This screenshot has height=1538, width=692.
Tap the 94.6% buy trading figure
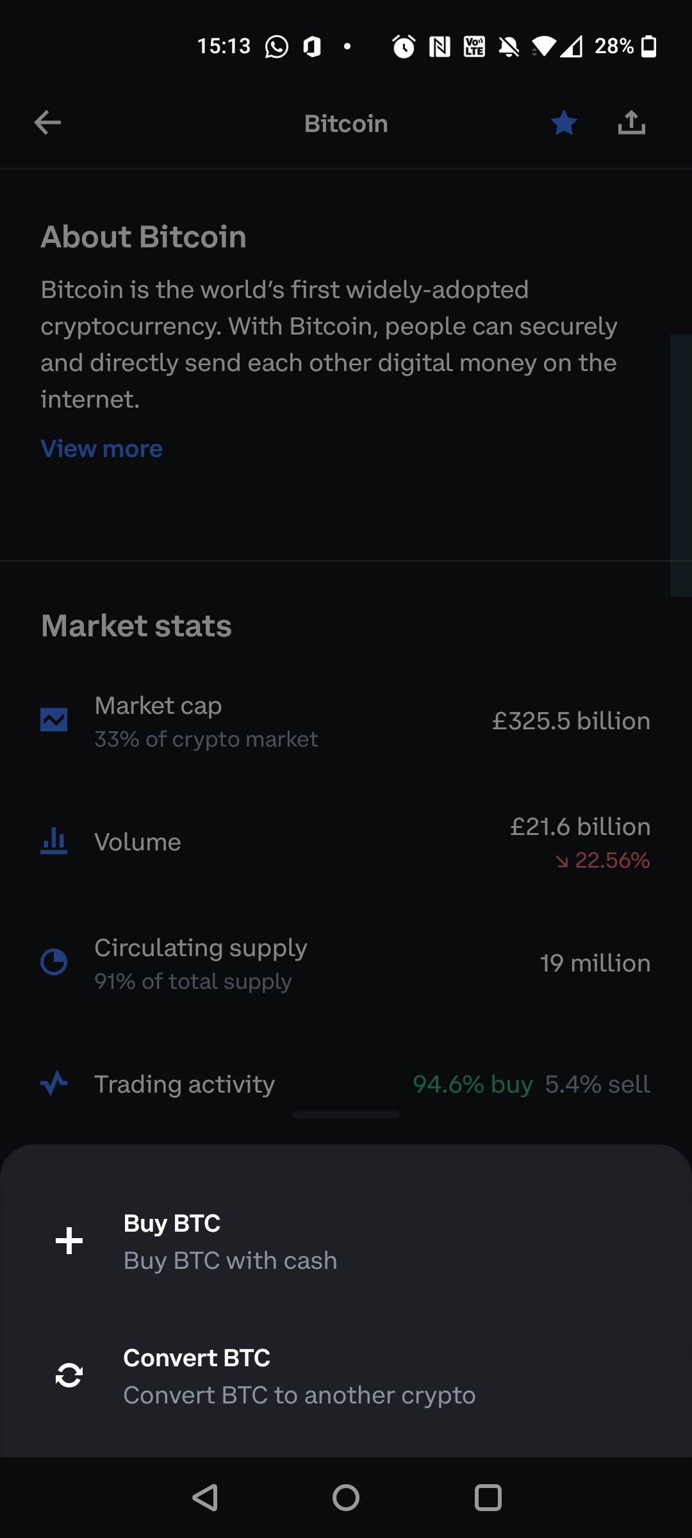pos(472,1084)
